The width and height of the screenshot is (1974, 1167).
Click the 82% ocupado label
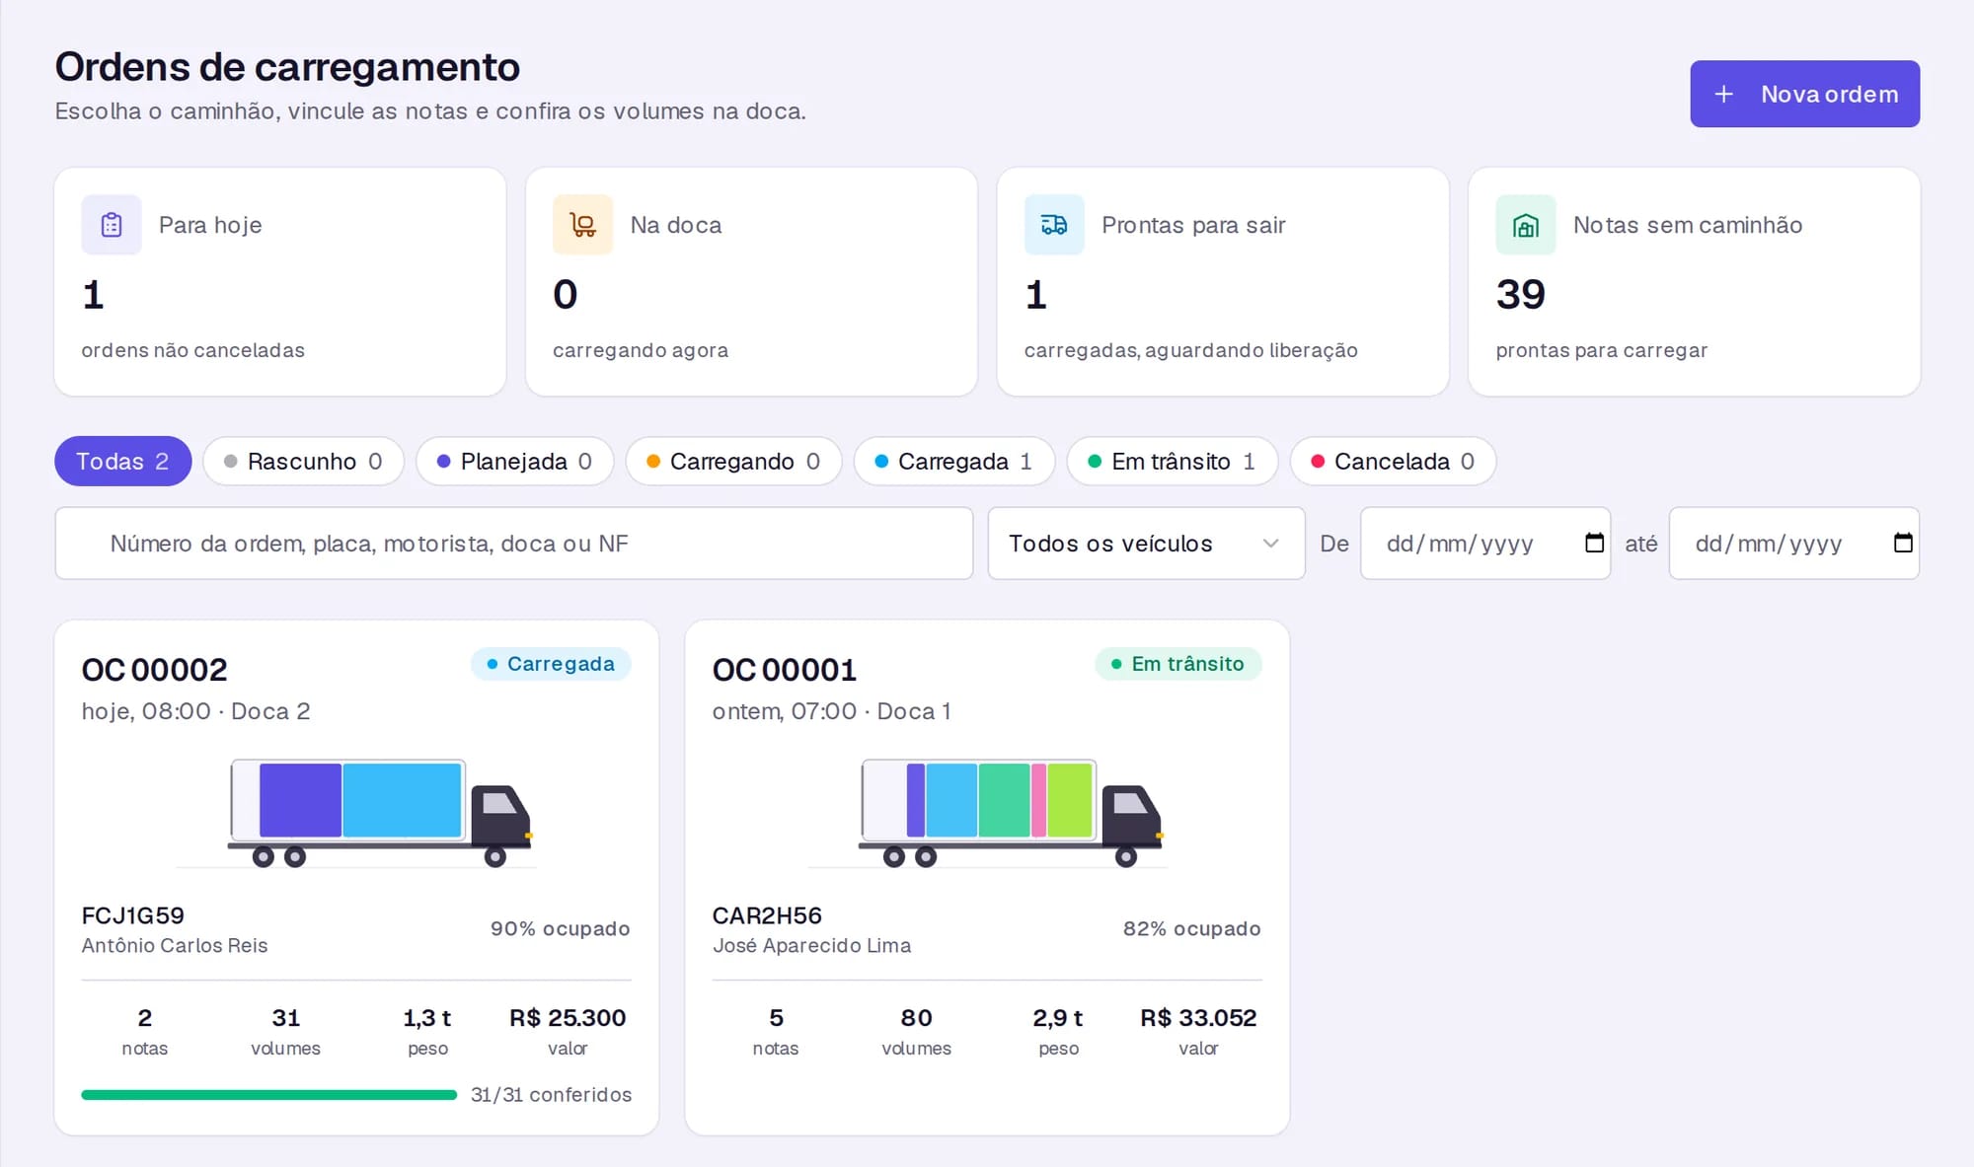coord(1191,928)
